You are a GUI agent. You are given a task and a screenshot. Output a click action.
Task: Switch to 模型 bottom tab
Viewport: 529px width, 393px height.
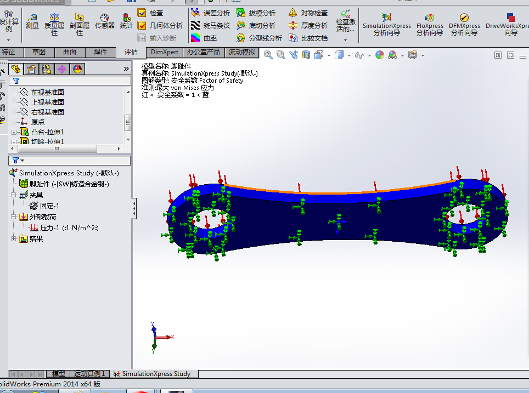click(58, 373)
